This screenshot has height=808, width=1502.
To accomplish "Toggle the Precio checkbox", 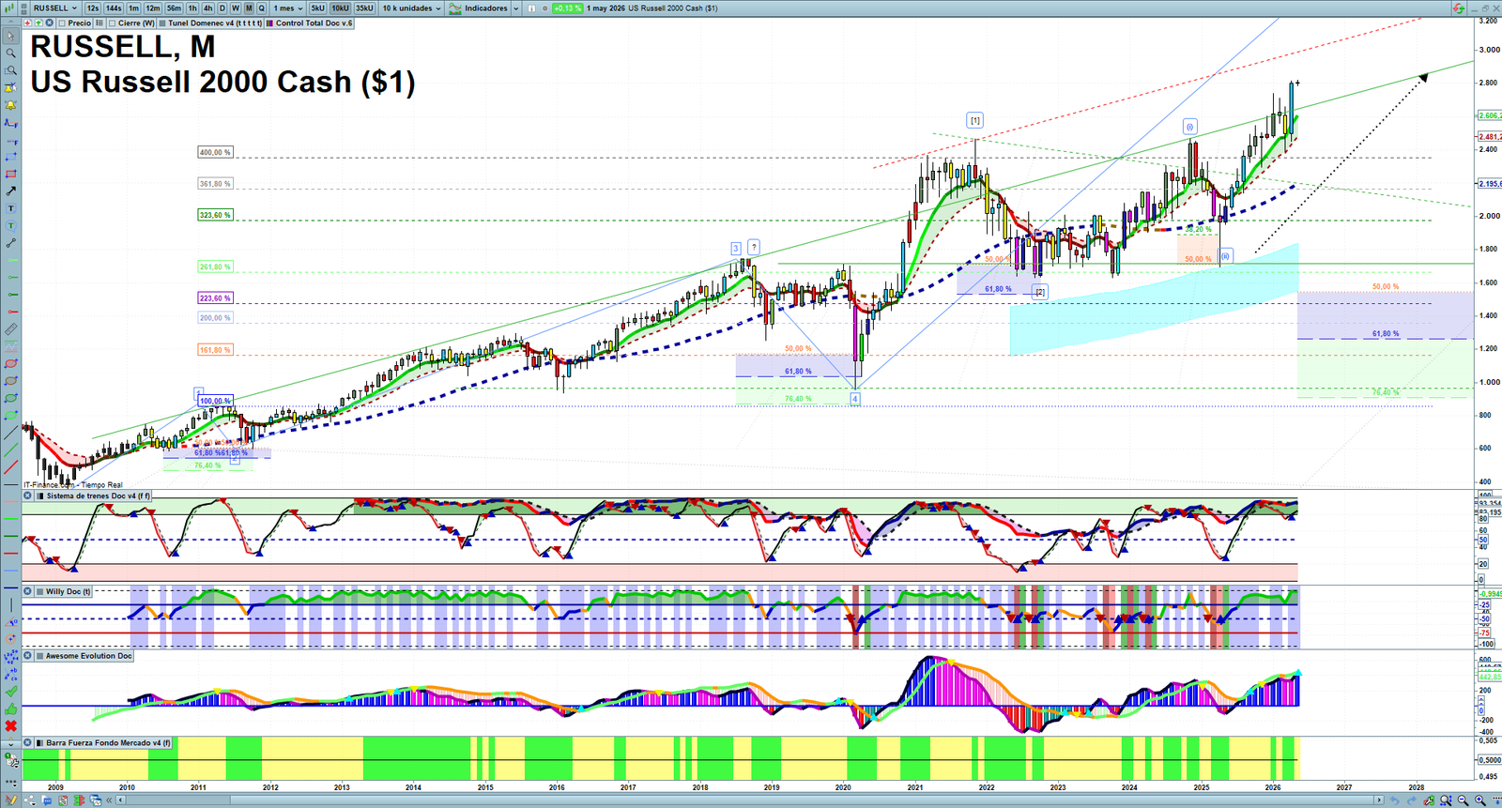I will [62, 23].
